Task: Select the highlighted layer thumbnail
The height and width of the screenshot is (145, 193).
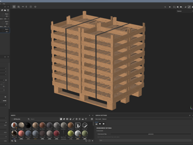Action: [3, 31]
